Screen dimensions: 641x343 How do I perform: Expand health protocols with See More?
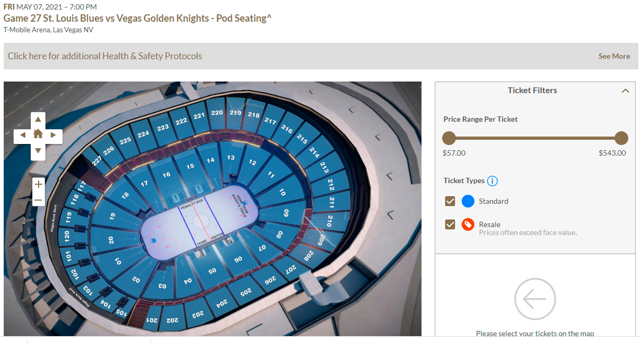[x=613, y=56]
